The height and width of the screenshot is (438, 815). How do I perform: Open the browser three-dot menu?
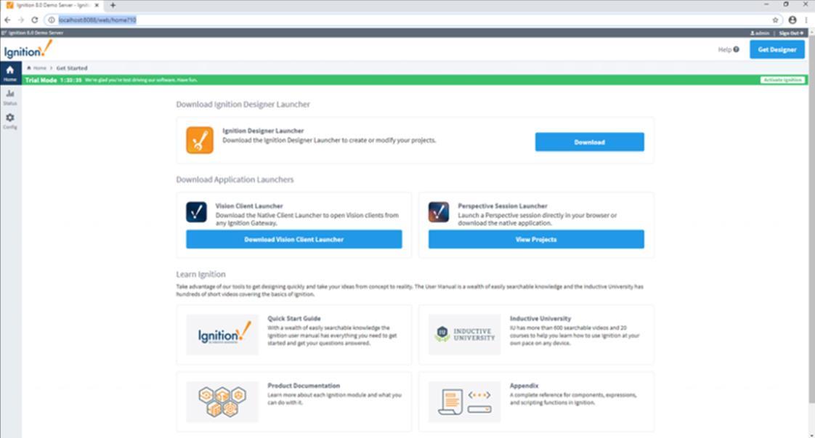point(806,20)
